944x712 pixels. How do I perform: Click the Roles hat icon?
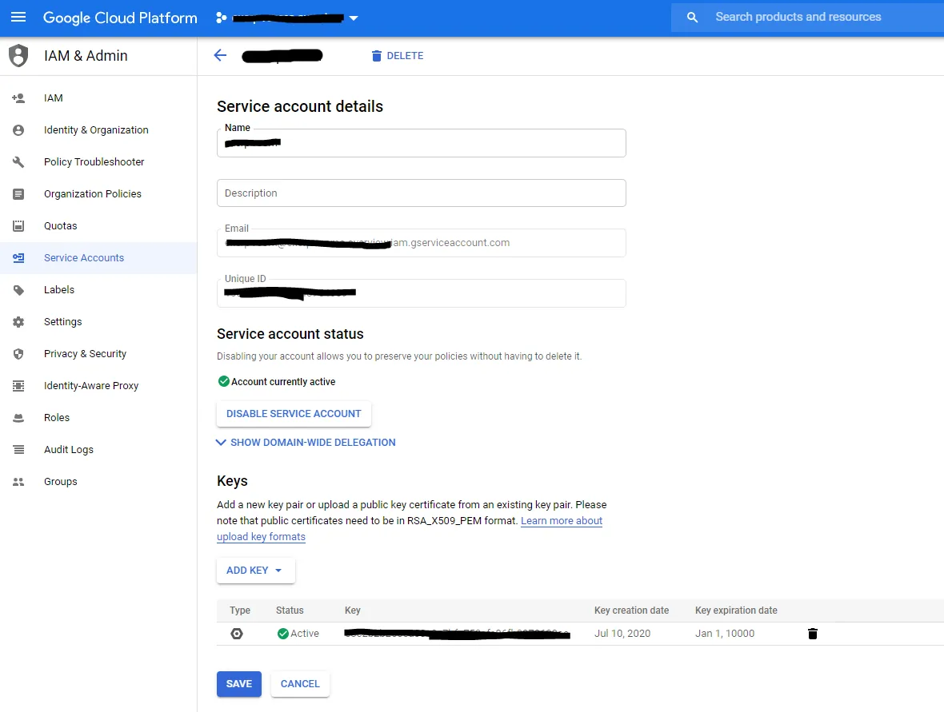[18, 417]
